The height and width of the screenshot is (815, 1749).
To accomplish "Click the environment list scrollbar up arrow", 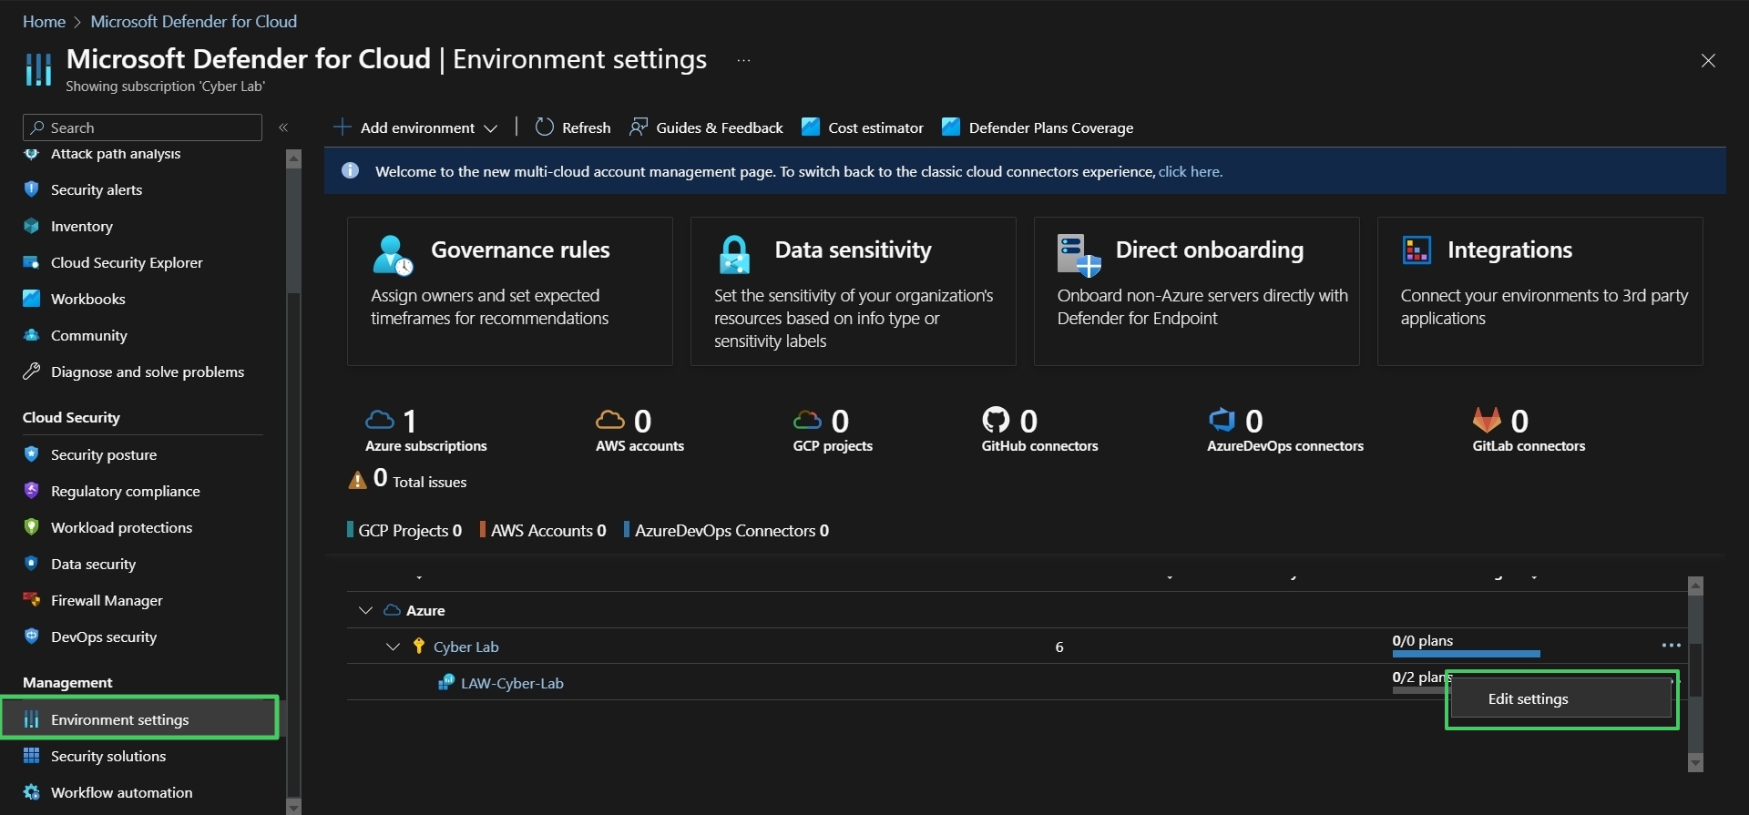I will click(1695, 586).
